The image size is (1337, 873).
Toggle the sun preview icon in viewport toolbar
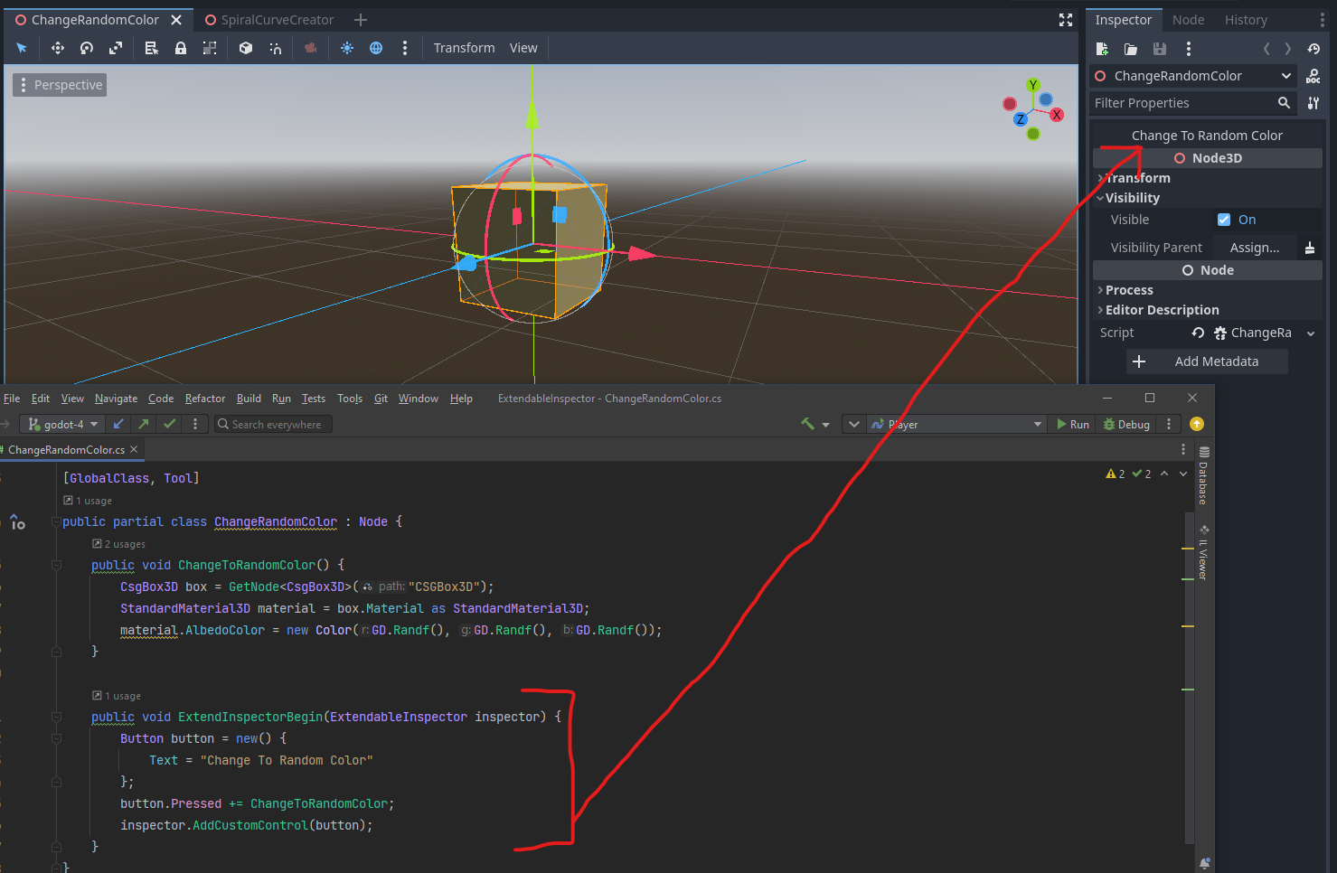(x=347, y=48)
